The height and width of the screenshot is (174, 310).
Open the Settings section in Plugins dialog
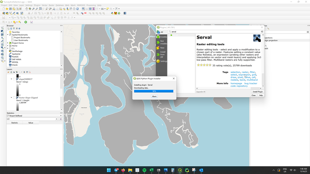[163, 61]
